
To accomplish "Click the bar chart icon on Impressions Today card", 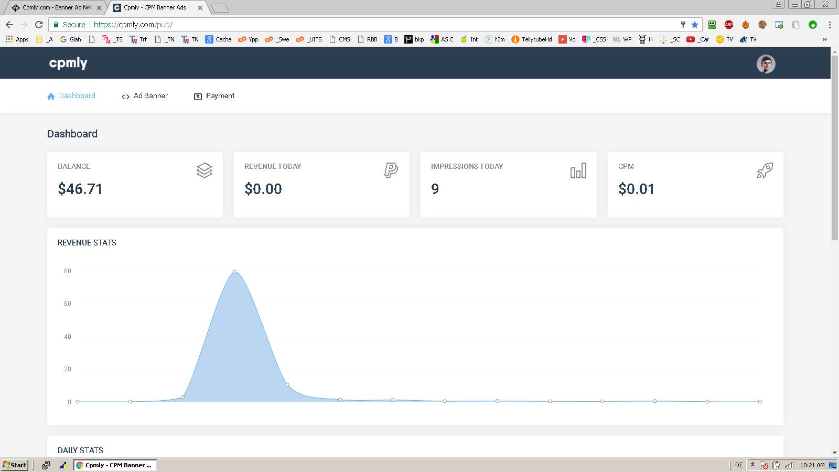I will (x=578, y=170).
